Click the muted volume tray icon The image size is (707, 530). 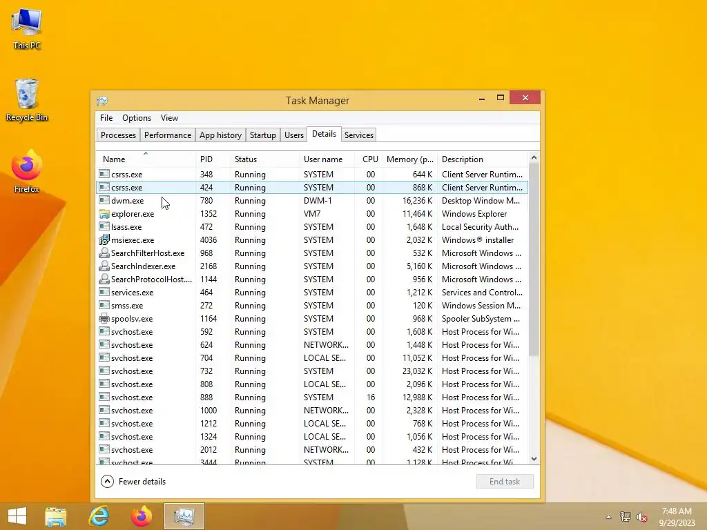(x=641, y=517)
